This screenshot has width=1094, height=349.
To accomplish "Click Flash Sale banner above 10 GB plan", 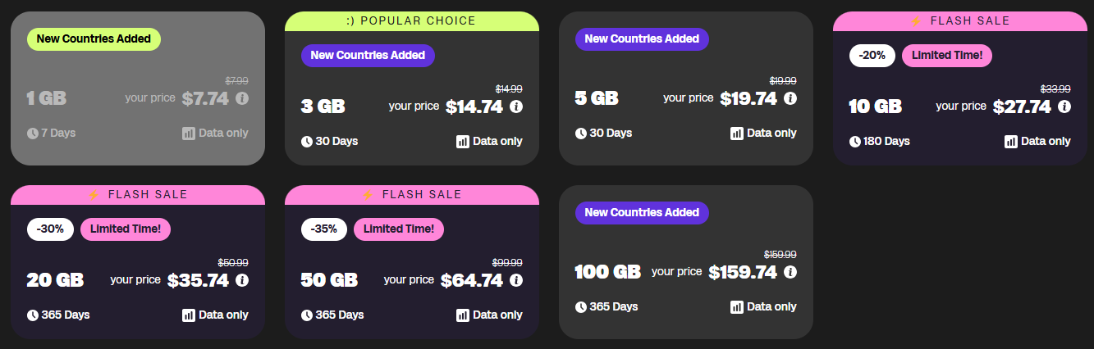I will point(959,21).
